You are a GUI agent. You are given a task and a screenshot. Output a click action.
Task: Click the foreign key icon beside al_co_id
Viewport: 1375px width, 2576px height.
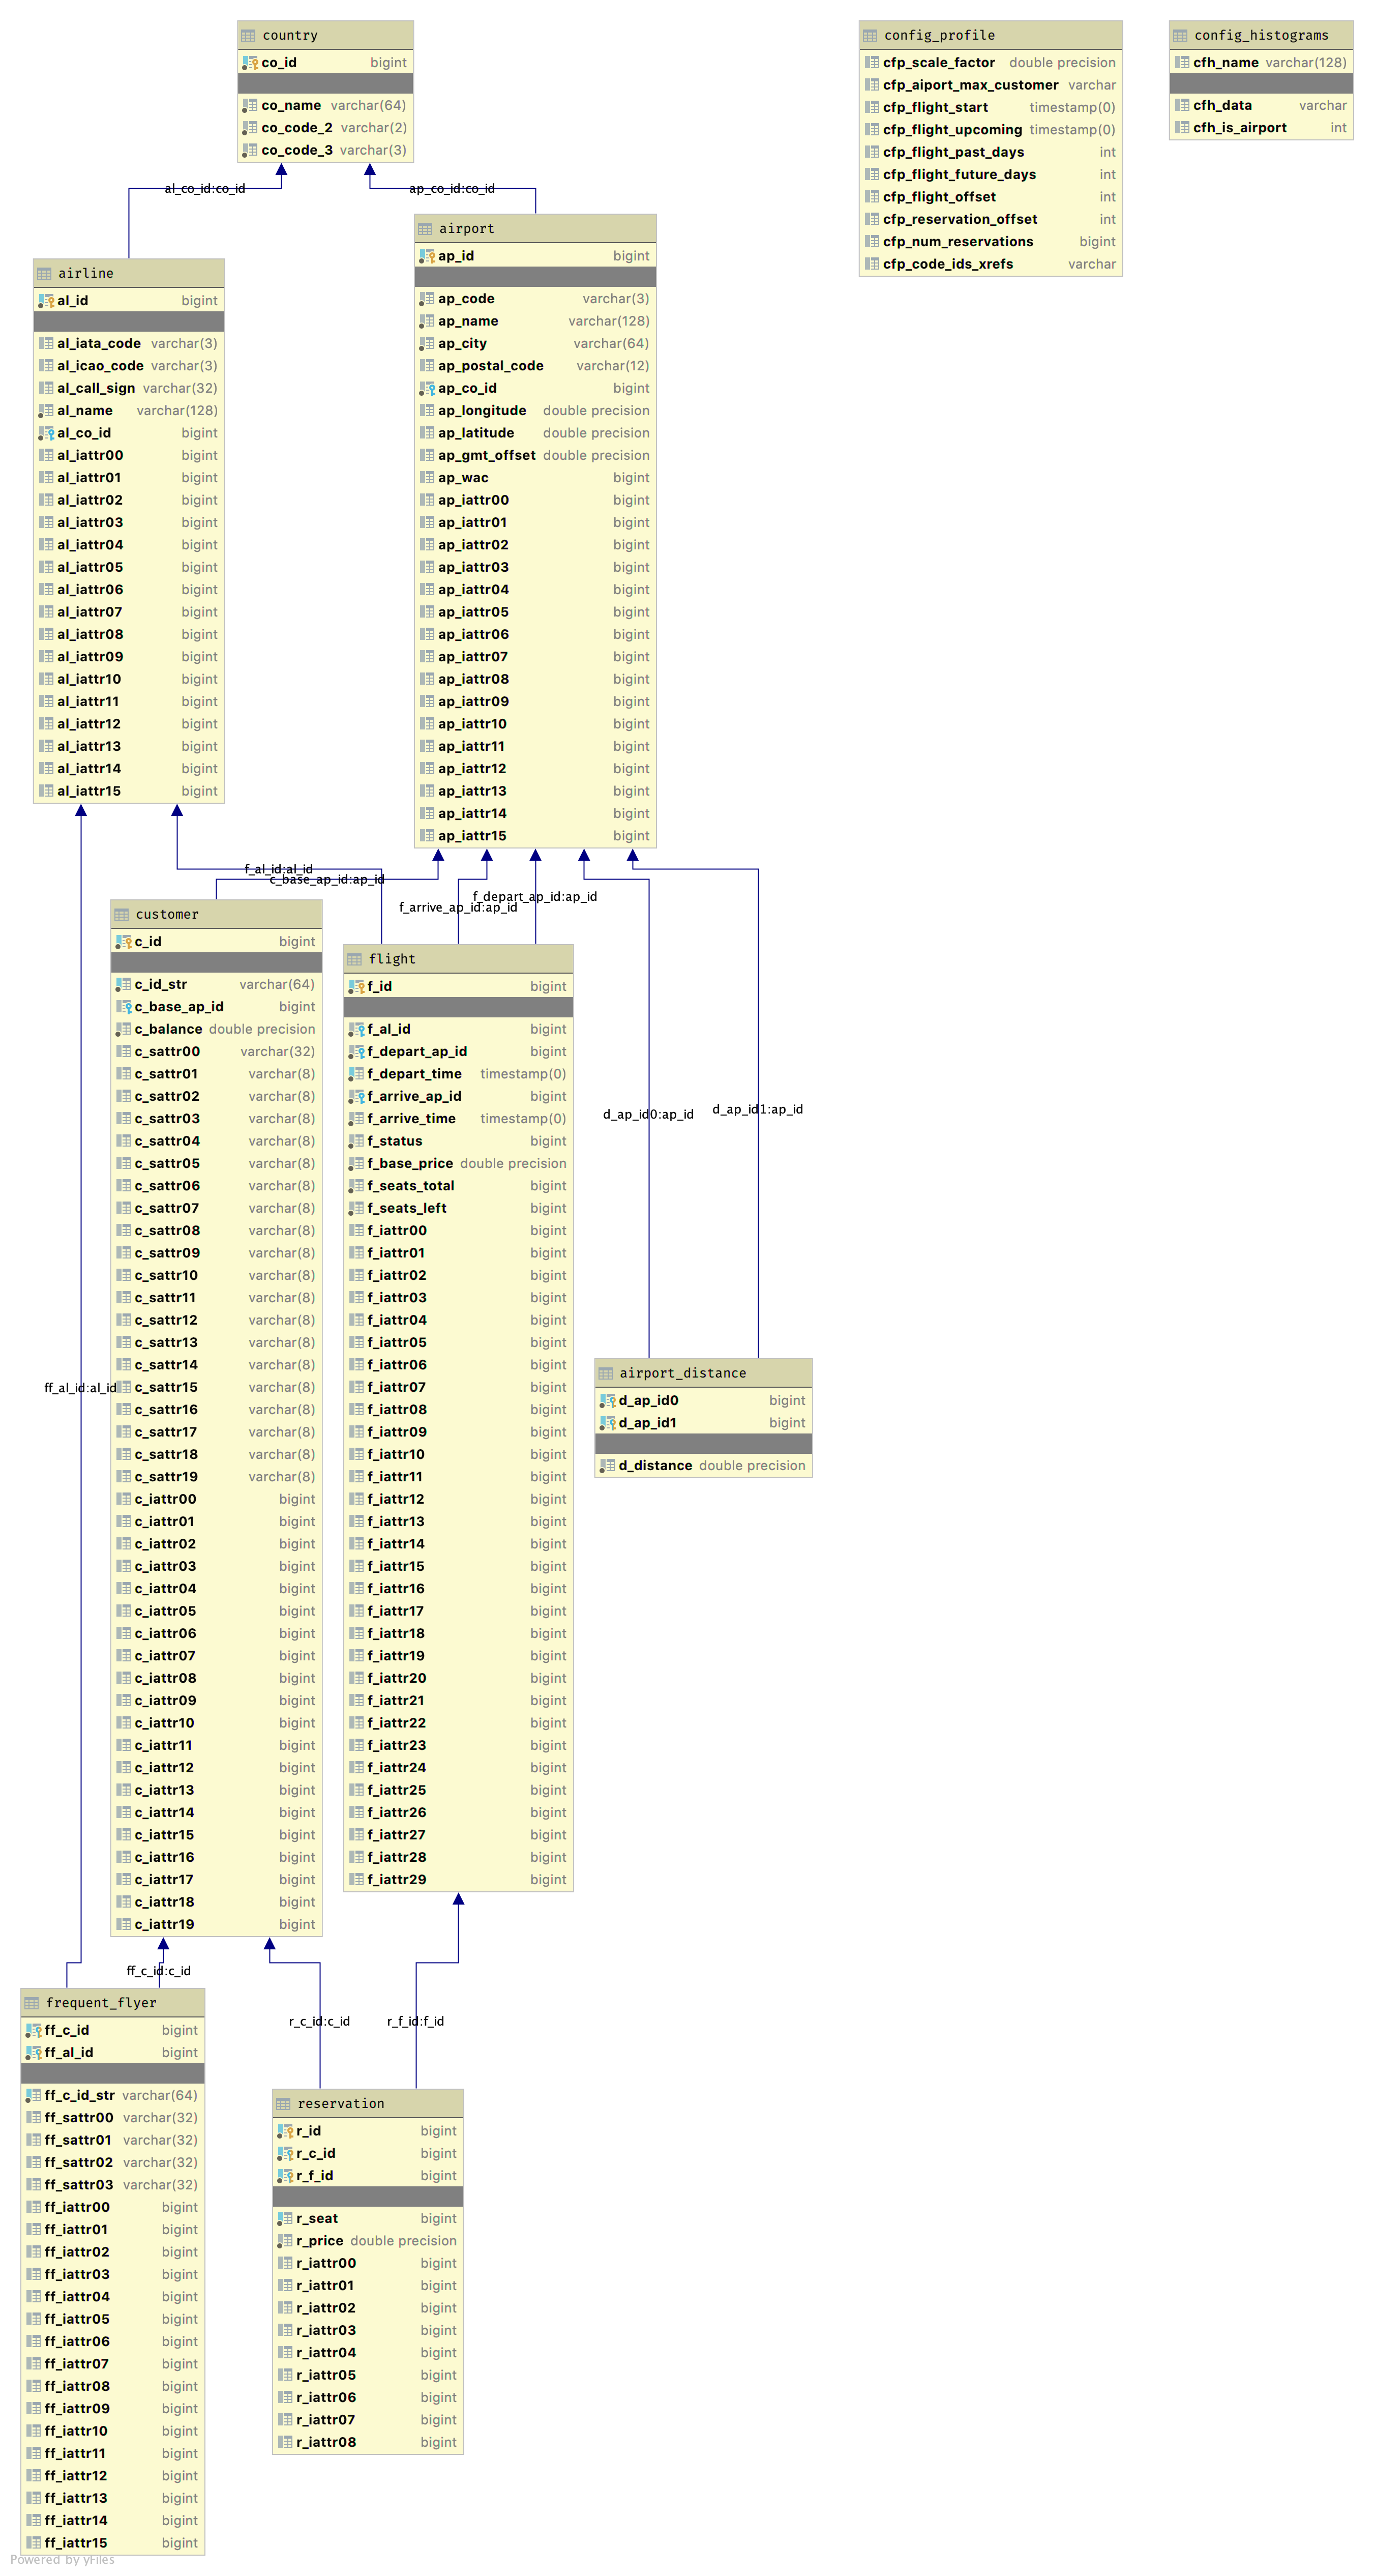tap(46, 433)
